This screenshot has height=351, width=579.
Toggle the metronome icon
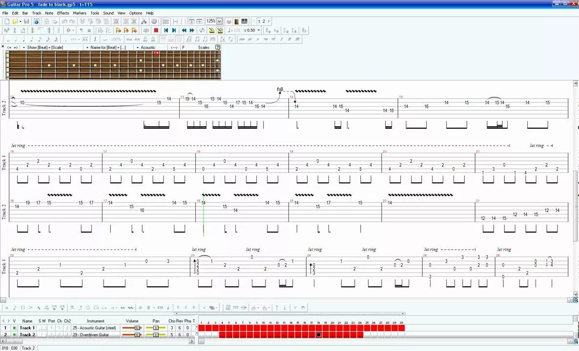tap(212, 30)
